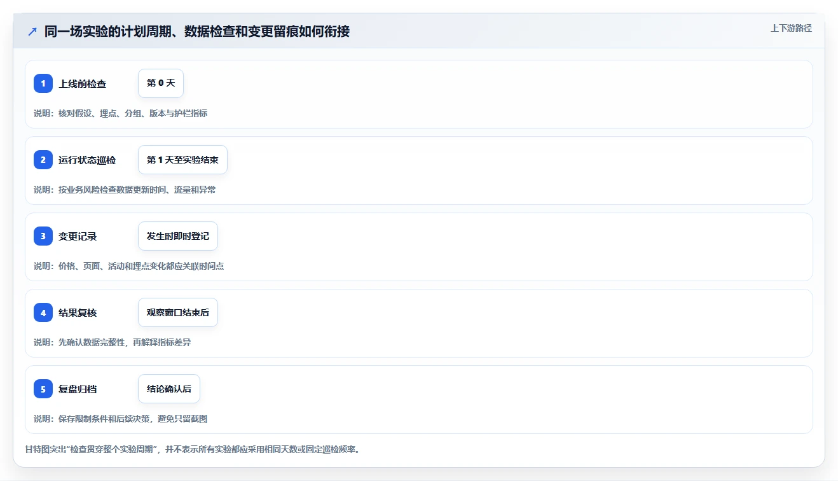This screenshot has height=481, width=838.
Task: Select the 变更记录 step name
Action: (x=78, y=237)
